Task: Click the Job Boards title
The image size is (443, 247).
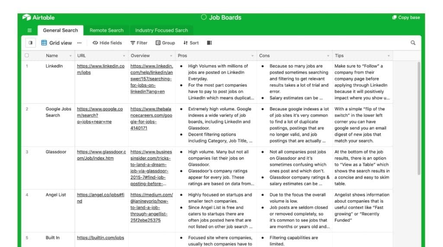Action: coord(225,18)
